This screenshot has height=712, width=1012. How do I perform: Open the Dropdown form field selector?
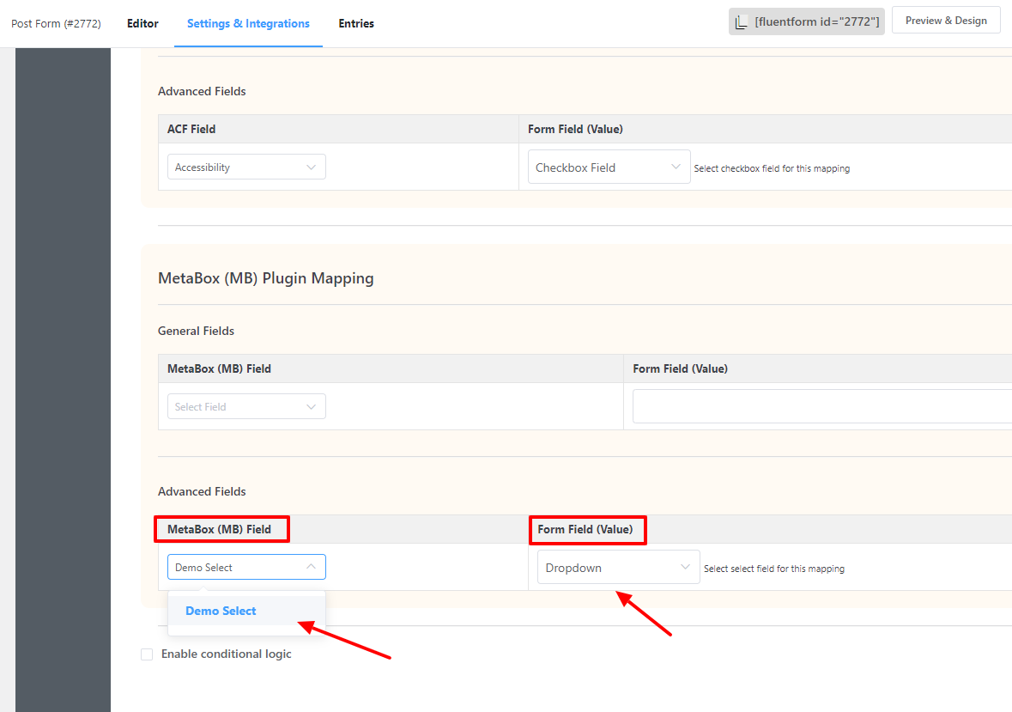click(x=608, y=568)
